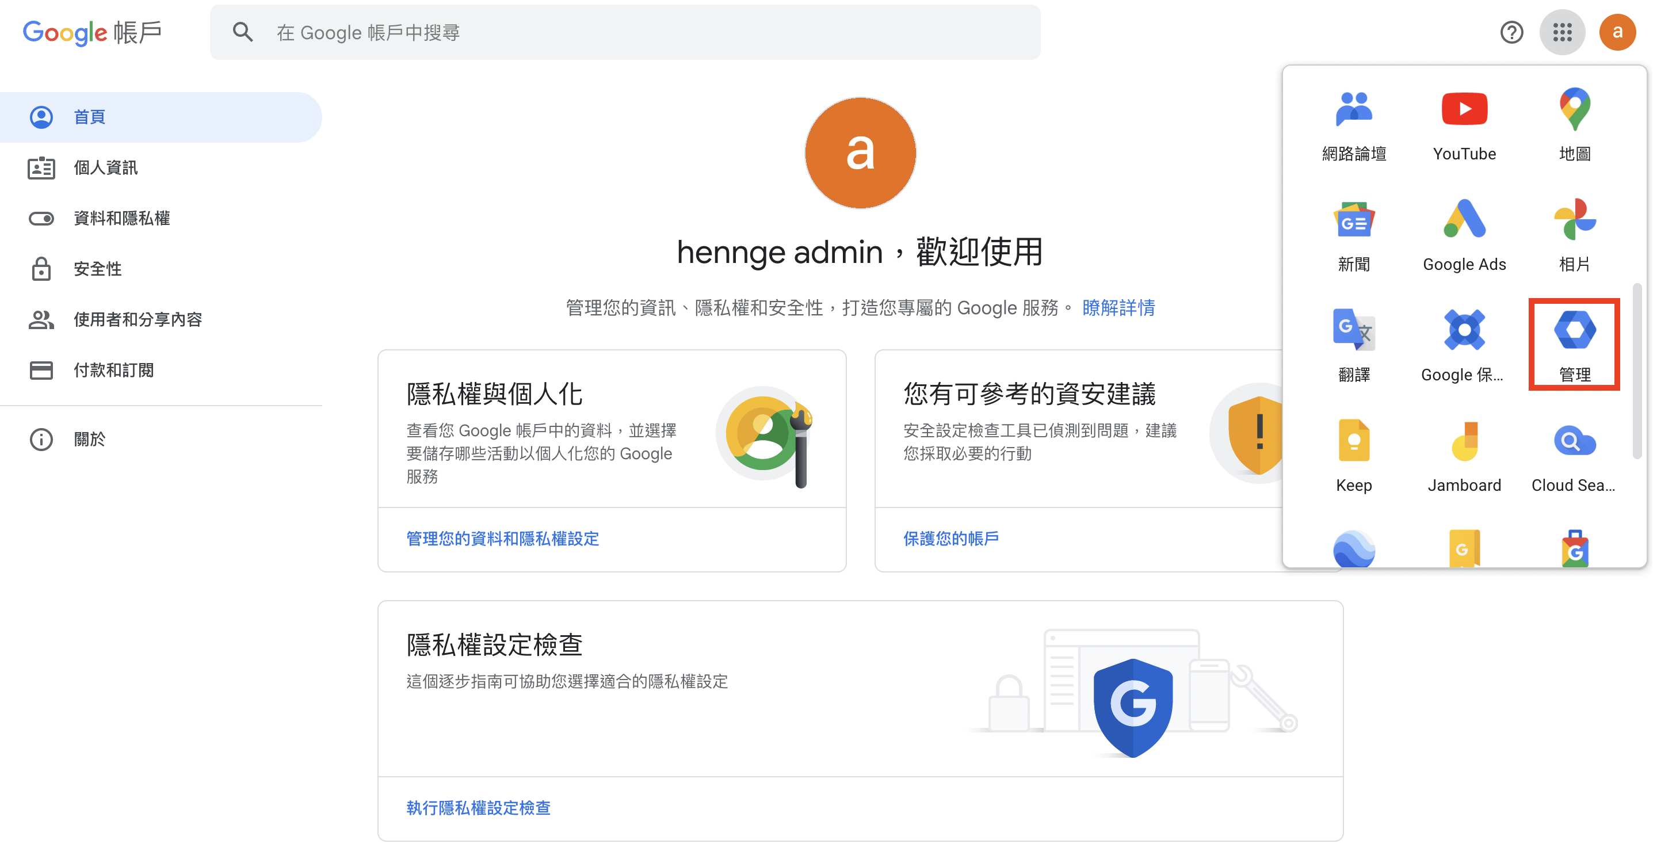Image resolution: width=1657 pixels, height=855 pixels.
Task: Open the 翻譯 Translate app
Action: [x=1353, y=346]
